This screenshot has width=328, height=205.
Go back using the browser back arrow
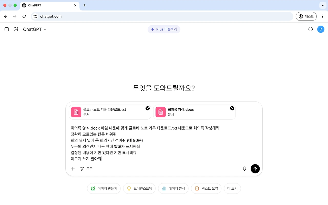click(x=6, y=16)
